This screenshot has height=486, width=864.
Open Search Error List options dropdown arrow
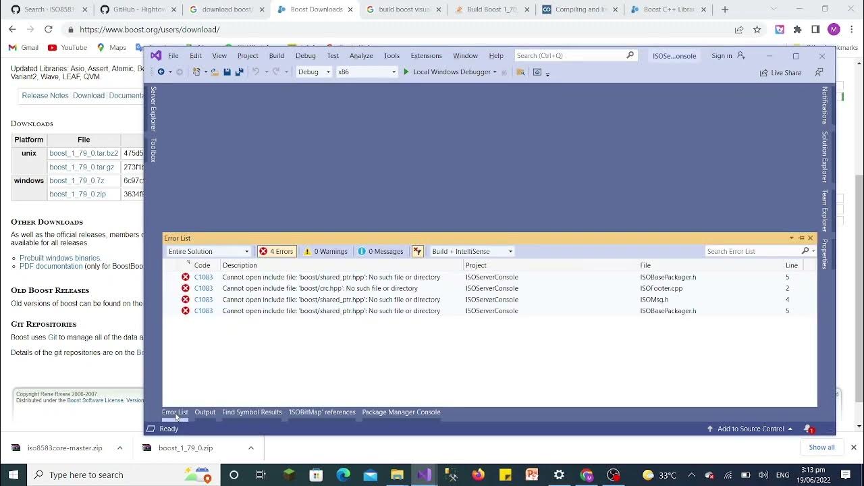[x=813, y=251]
